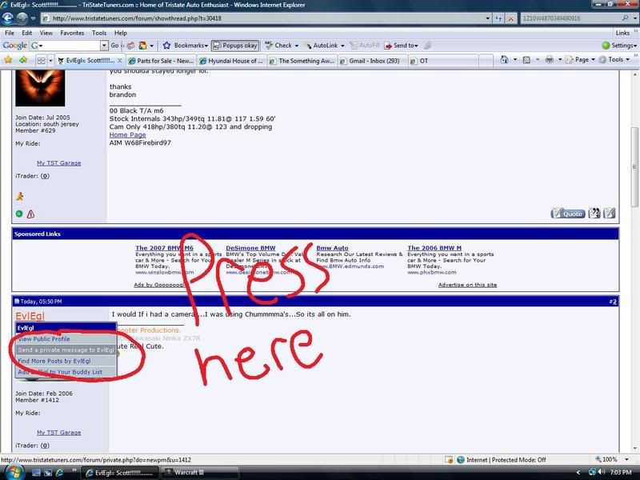This screenshot has width=640, height=480.
Task: Open the recent pages dropdown next to Forward
Action: [33, 18]
